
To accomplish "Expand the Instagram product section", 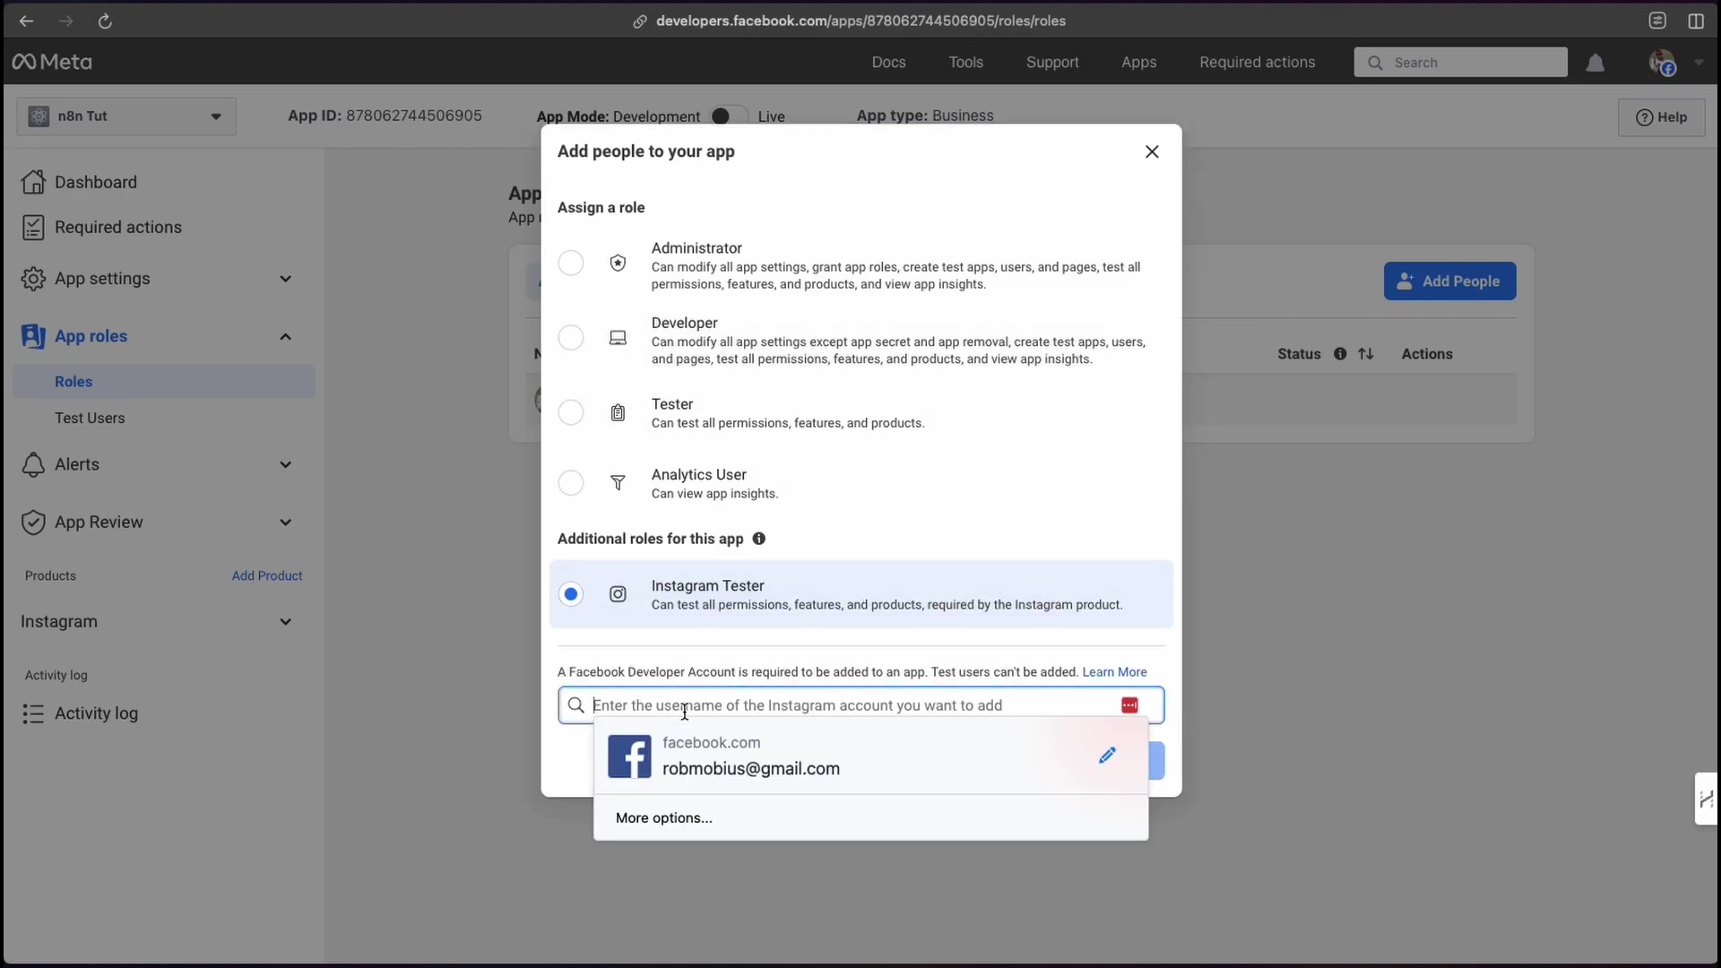I will coord(285,622).
